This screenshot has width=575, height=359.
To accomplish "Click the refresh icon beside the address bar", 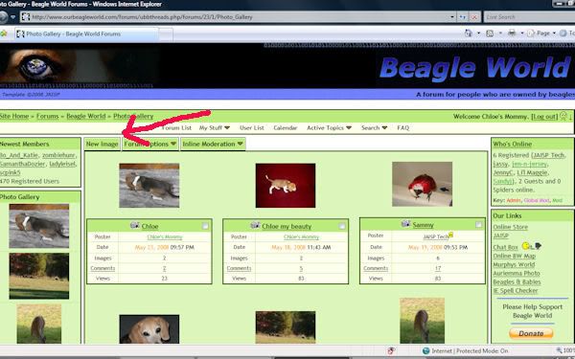I will 463,17.
